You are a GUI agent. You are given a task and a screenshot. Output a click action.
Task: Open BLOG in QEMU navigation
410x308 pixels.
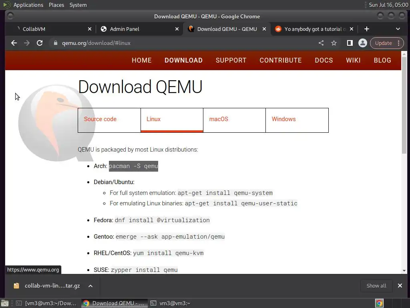382,60
